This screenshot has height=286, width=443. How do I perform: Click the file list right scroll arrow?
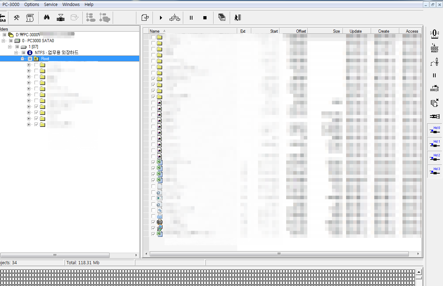pyautogui.click(x=418, y=254)
